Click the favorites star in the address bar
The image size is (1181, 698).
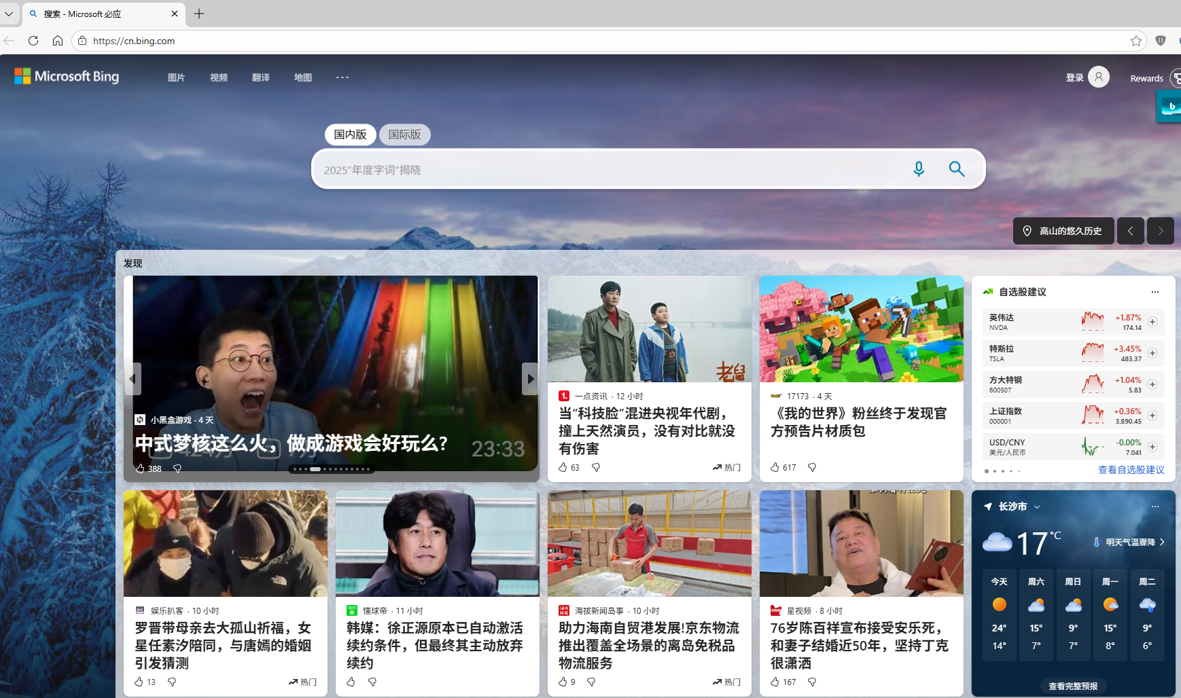(1137, 41)
